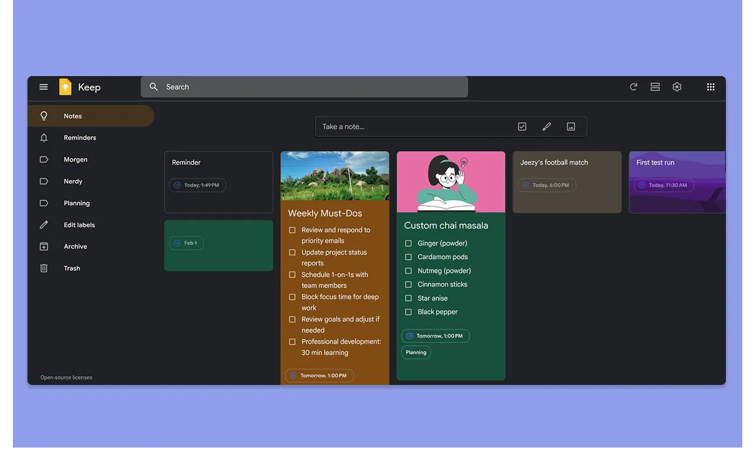
Task: Click the Take a note input field
Action: click(363, 126)
